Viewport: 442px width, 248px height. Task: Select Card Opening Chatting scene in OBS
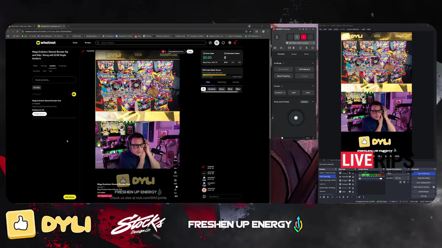pos(327,180)
